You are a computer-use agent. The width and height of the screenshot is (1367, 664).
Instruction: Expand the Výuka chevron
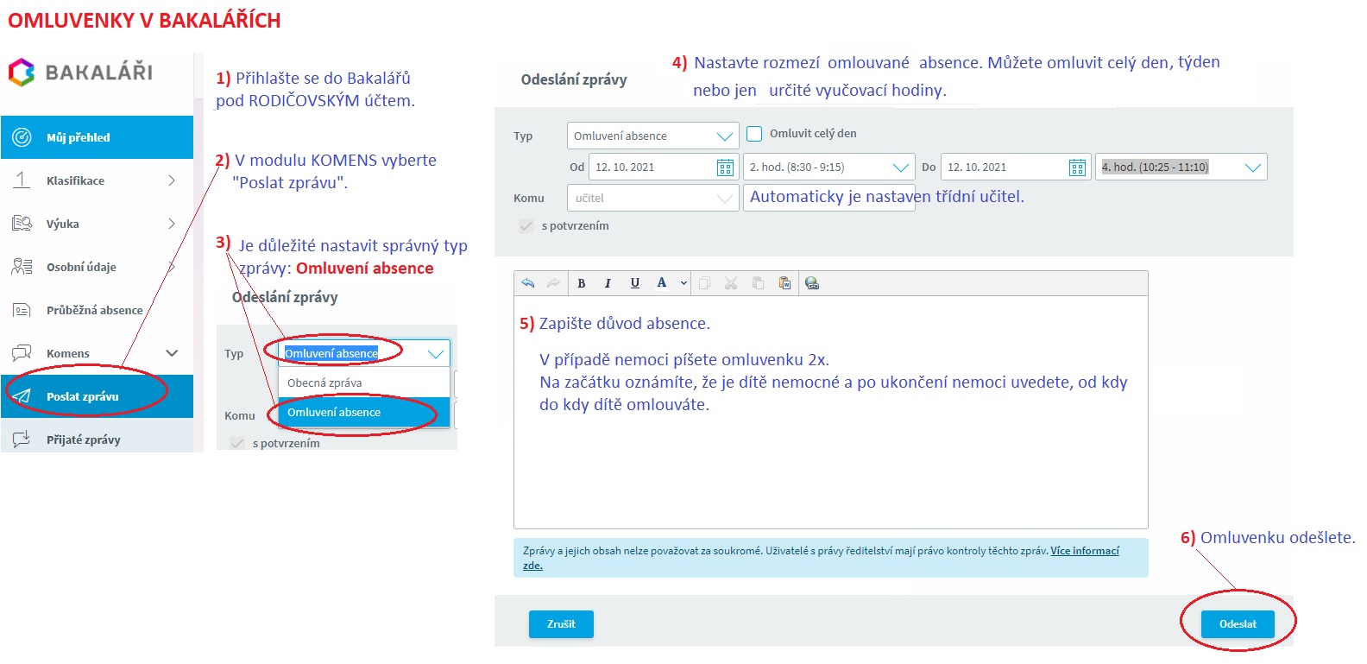171,224
